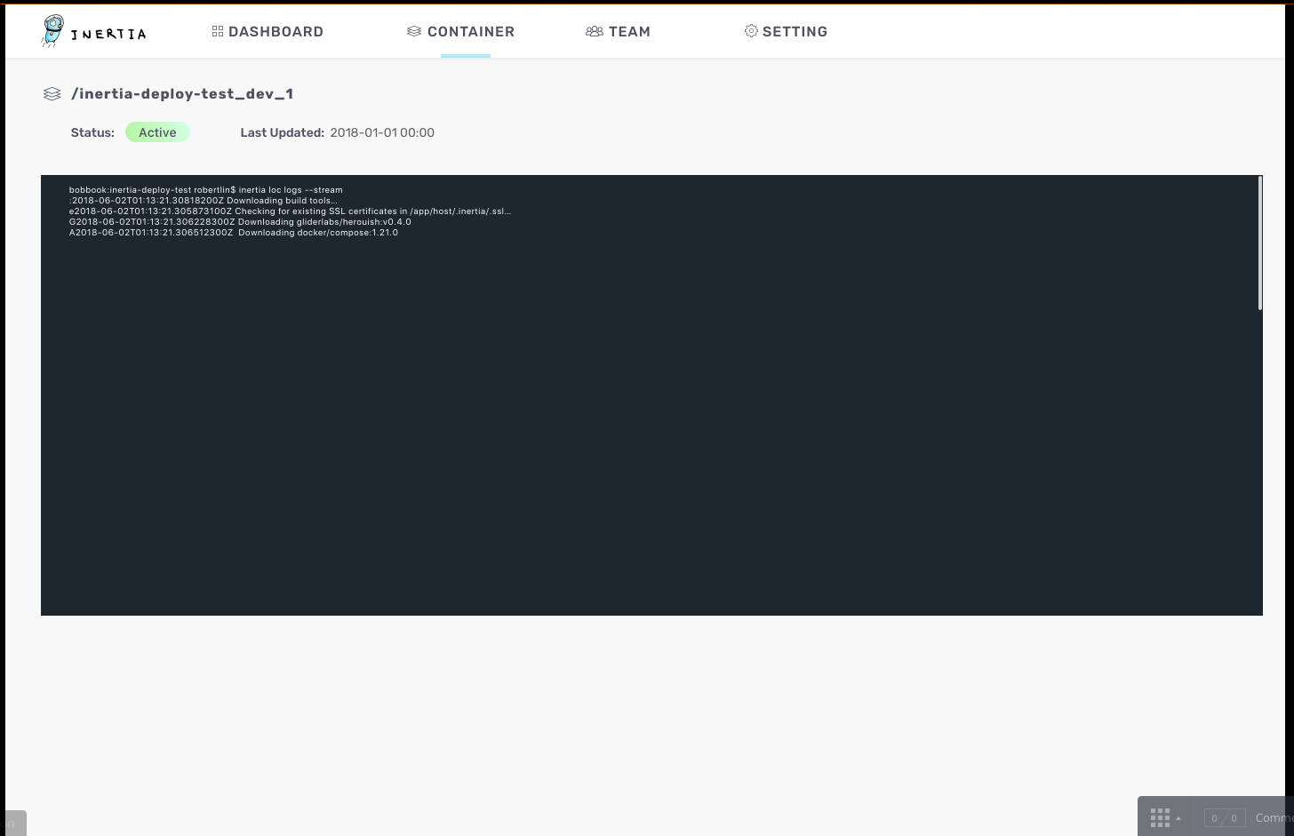Click the 0 / 0 counter box
Screen dimensions: 1294x836
point(1225,817)
